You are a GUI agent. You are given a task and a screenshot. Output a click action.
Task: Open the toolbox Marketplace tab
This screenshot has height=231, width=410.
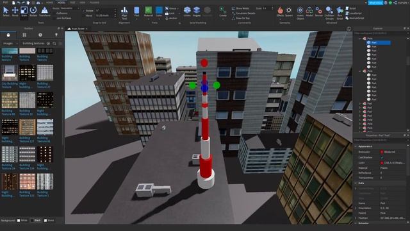coord(8,35)
